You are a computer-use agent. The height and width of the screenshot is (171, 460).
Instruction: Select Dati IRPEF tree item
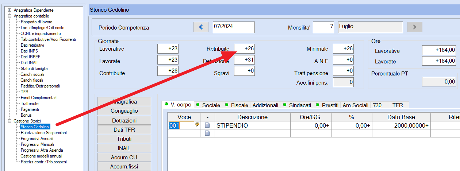click(30, 57)
